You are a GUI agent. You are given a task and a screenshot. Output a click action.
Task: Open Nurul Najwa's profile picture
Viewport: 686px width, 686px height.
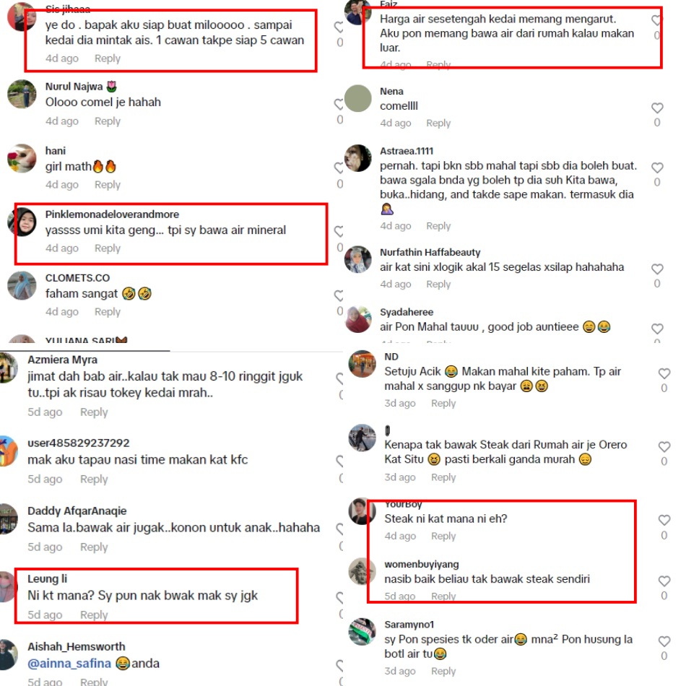tap(22, 94)
